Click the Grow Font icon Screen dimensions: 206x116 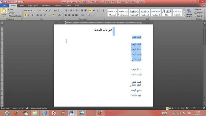(47, 11)
